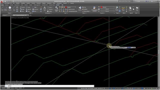Open the linetype DaLayer dropdown
Viewport: 160px width, 90px height.
[108, 11]
